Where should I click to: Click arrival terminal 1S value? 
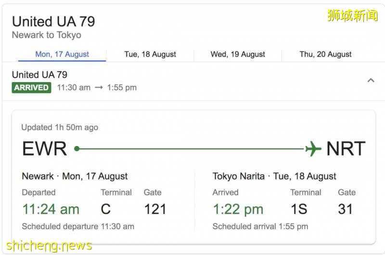click(x=300, y=209)
